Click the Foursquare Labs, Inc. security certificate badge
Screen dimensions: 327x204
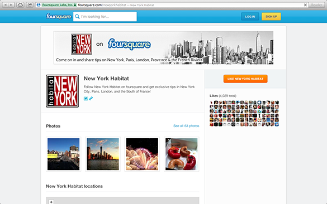(59, 5)
